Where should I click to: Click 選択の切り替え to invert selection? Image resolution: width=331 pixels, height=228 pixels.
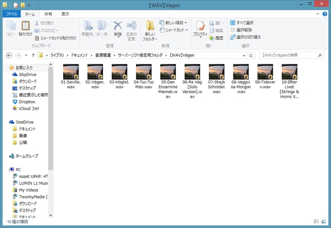coord(245,37)
